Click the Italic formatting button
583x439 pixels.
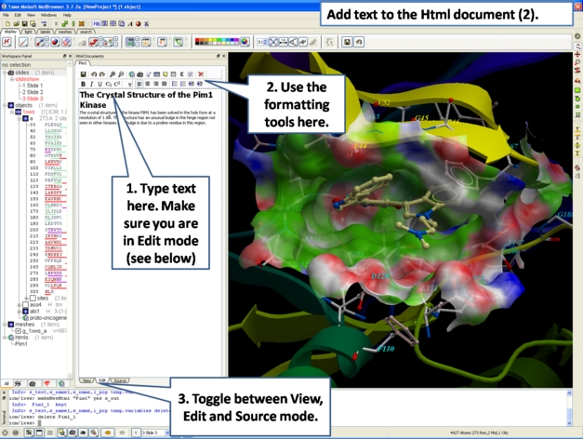(x=91, y=84)
